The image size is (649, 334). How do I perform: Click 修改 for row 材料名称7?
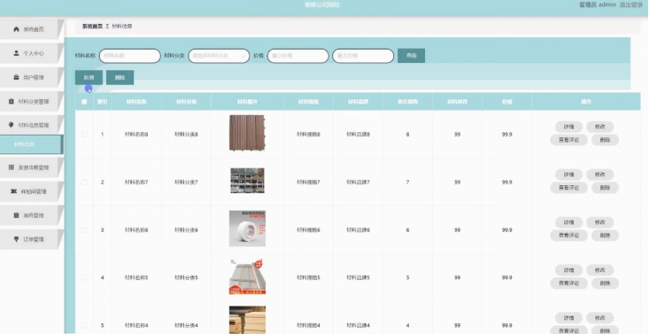tap(599, 175)
